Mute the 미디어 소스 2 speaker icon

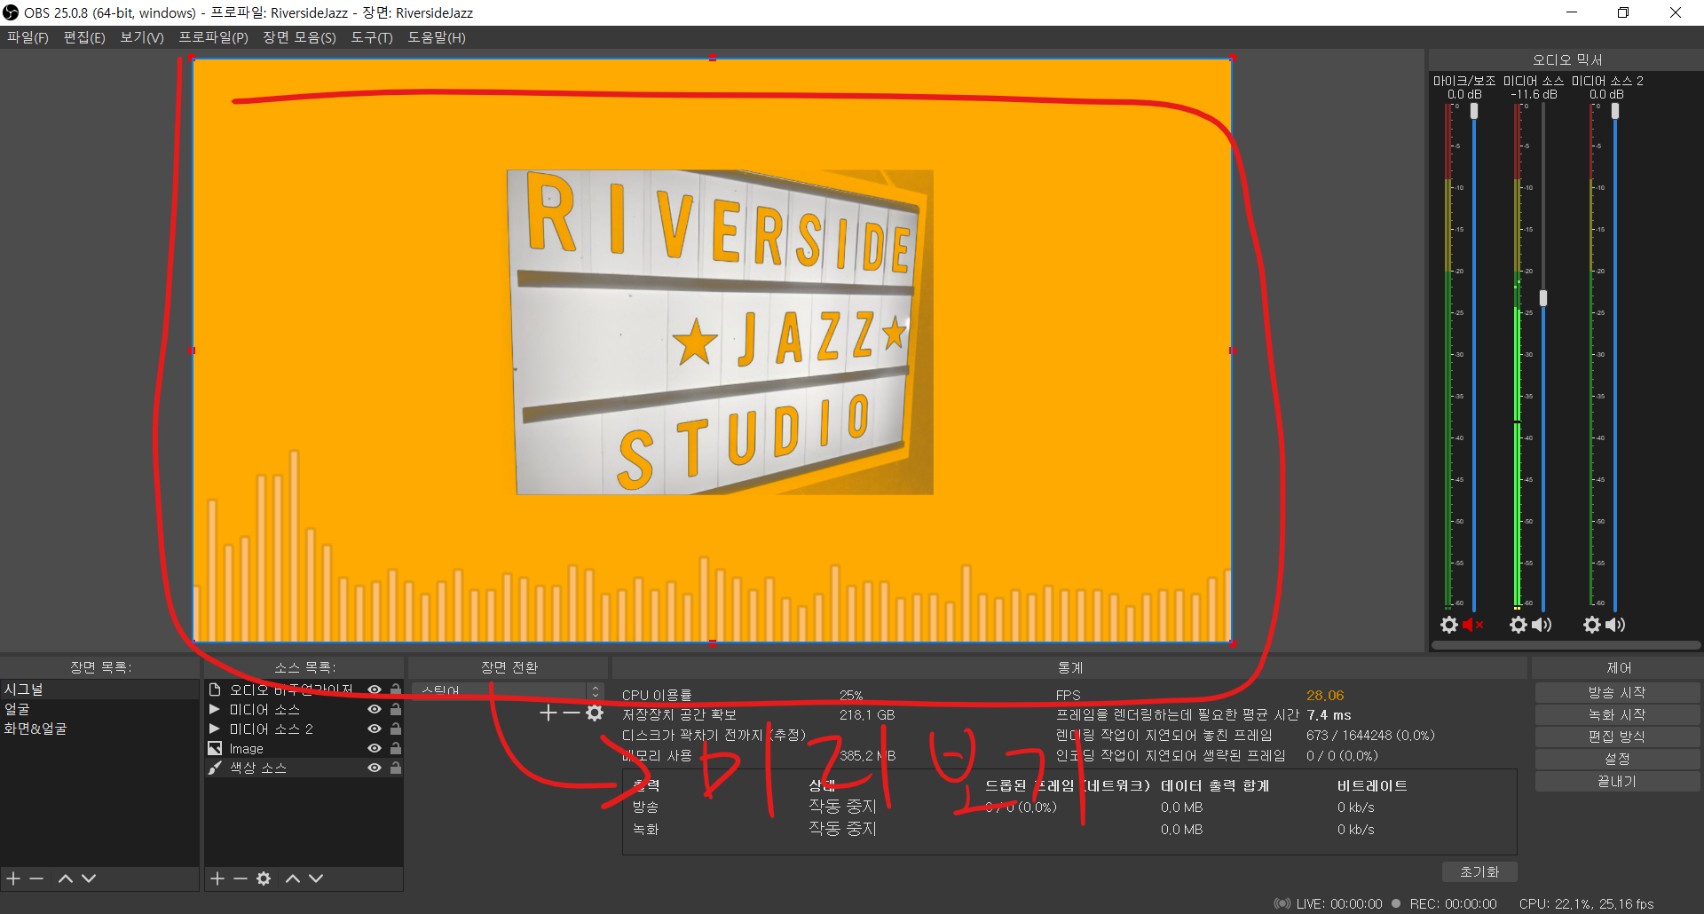coord(1616,625)
